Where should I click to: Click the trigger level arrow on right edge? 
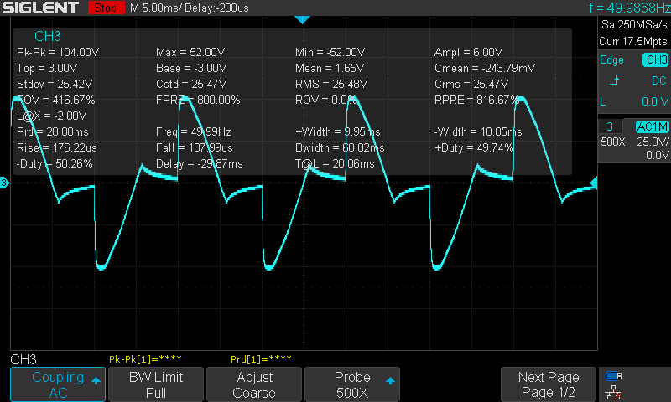(595, 182)
